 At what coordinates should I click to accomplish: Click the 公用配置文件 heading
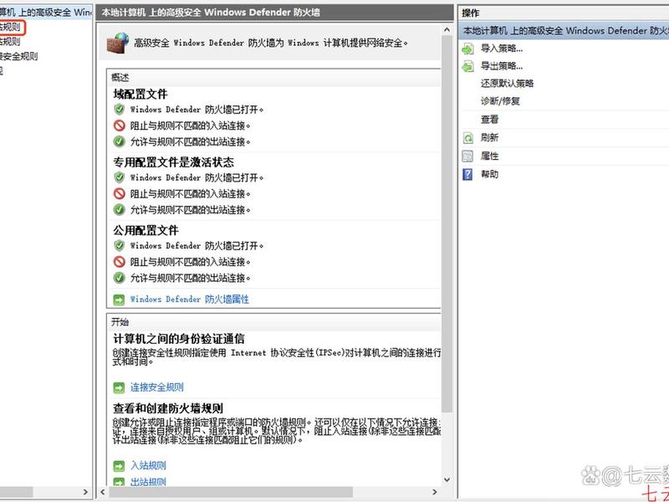pyautogui.click(x=146, y=231)
